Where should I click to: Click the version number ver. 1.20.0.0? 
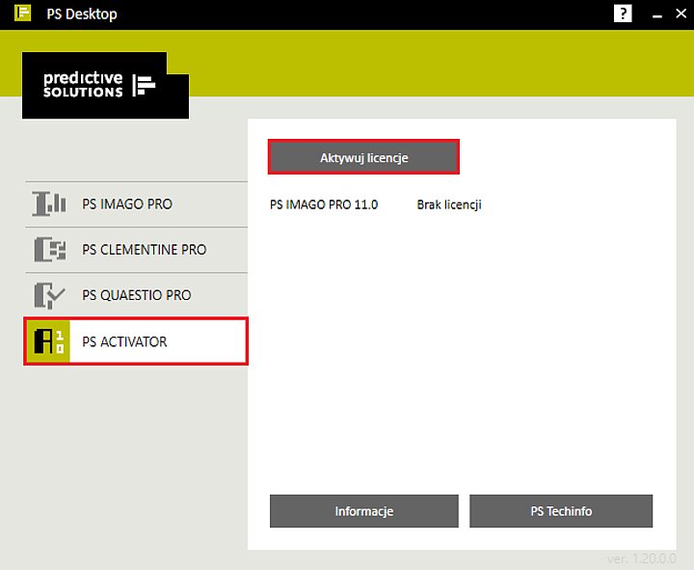click(641, 559)
